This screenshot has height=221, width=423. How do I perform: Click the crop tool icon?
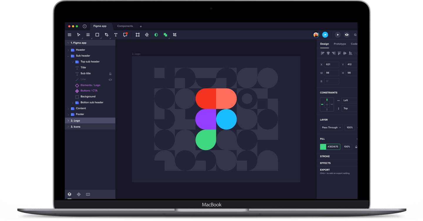(175, 35)
